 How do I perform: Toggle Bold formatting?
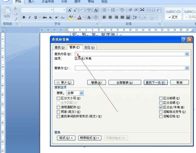(x=24, y=17)
